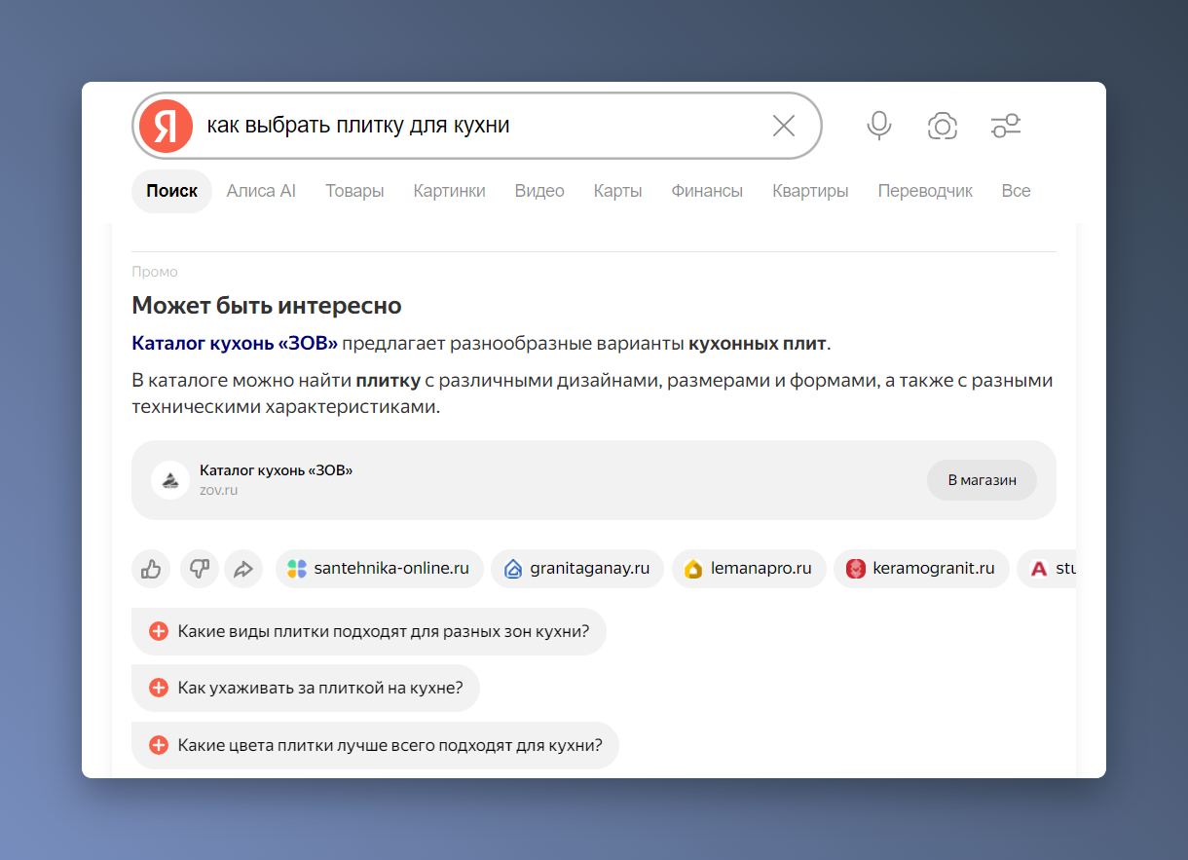Open keramogranit.ru source chip
1188x860 pixels.
(x=921, y=569)
